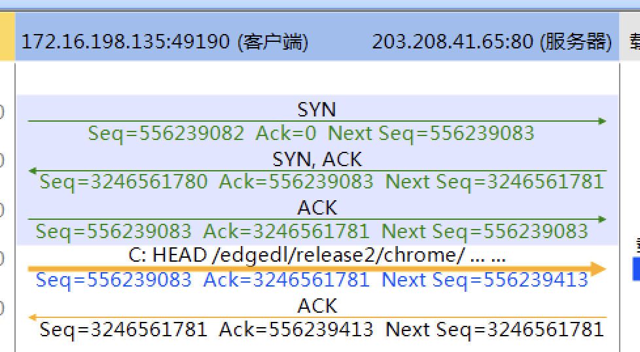Click the blue highlighted block at right edge
640x352 pixels.
(636, 269)
